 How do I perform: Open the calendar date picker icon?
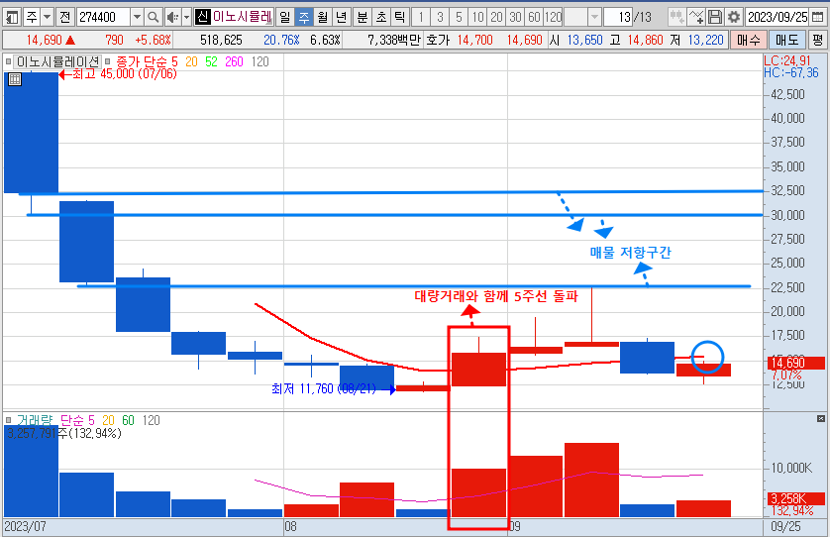pyautogui.click(x=816, y=18)
